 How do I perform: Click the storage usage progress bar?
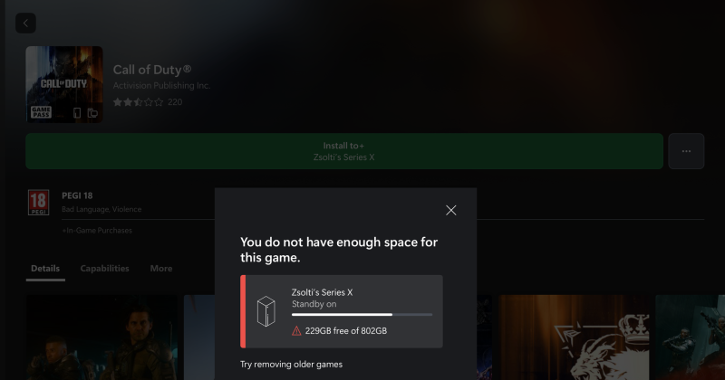(362, 315)
